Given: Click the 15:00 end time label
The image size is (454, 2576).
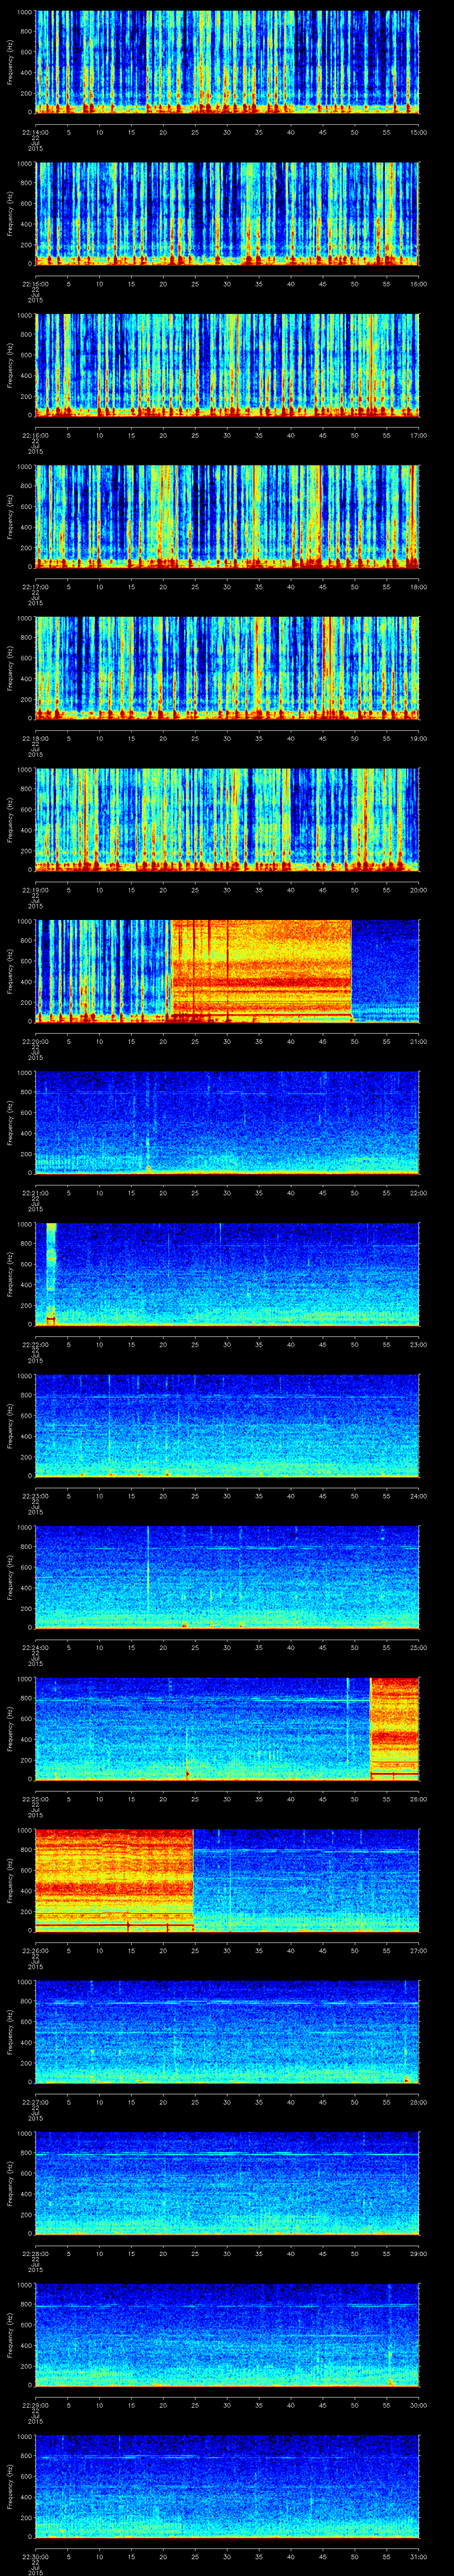Looking at the screenshot, I should point(418,131).
